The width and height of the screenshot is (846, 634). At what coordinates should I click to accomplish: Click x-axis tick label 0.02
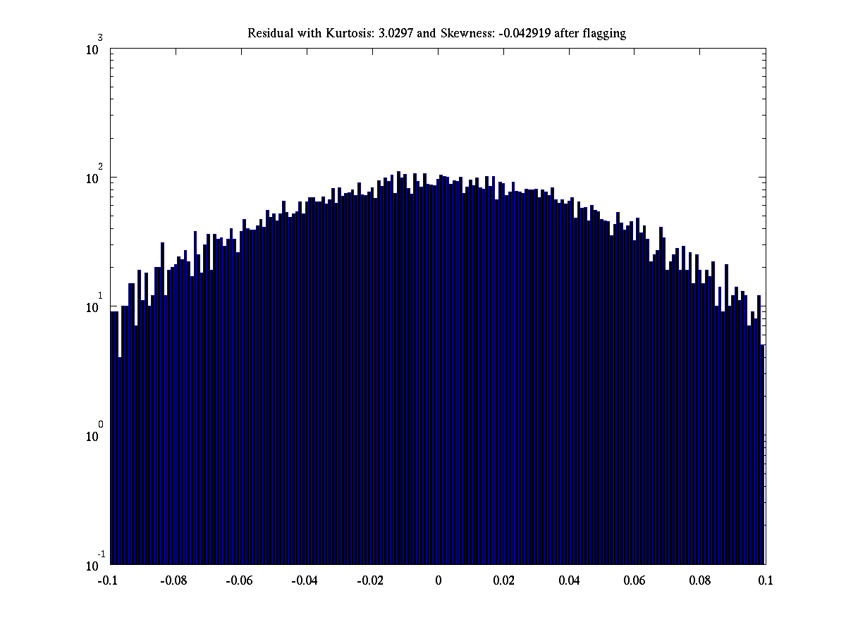tap(503, 580)
